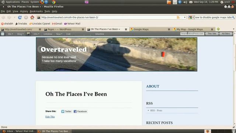This screenshot has width=236, height=133.
Task: Click the RSS feed icon in address bar
Action: 178,17
